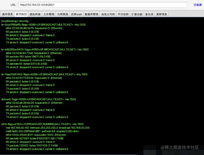
Task: Select the 文件管理 tab
Action: (x=49, y=14)
